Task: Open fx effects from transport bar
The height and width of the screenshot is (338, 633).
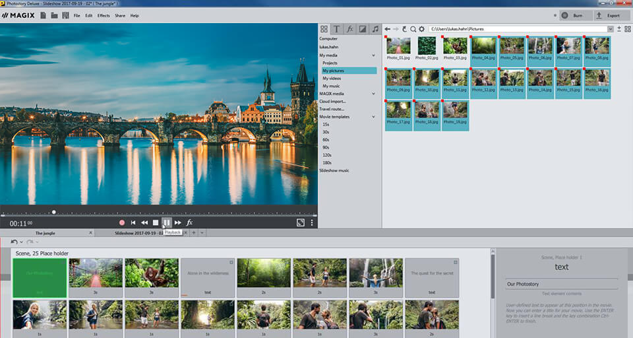Action: coord(189,222)
